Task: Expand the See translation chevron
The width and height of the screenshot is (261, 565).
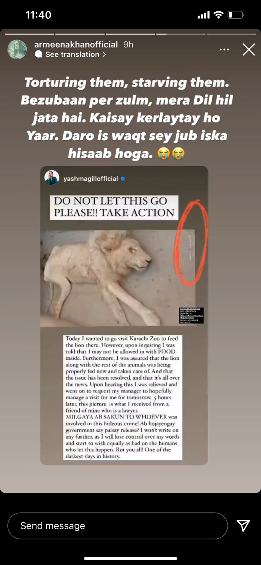Action: coord(104,54)
